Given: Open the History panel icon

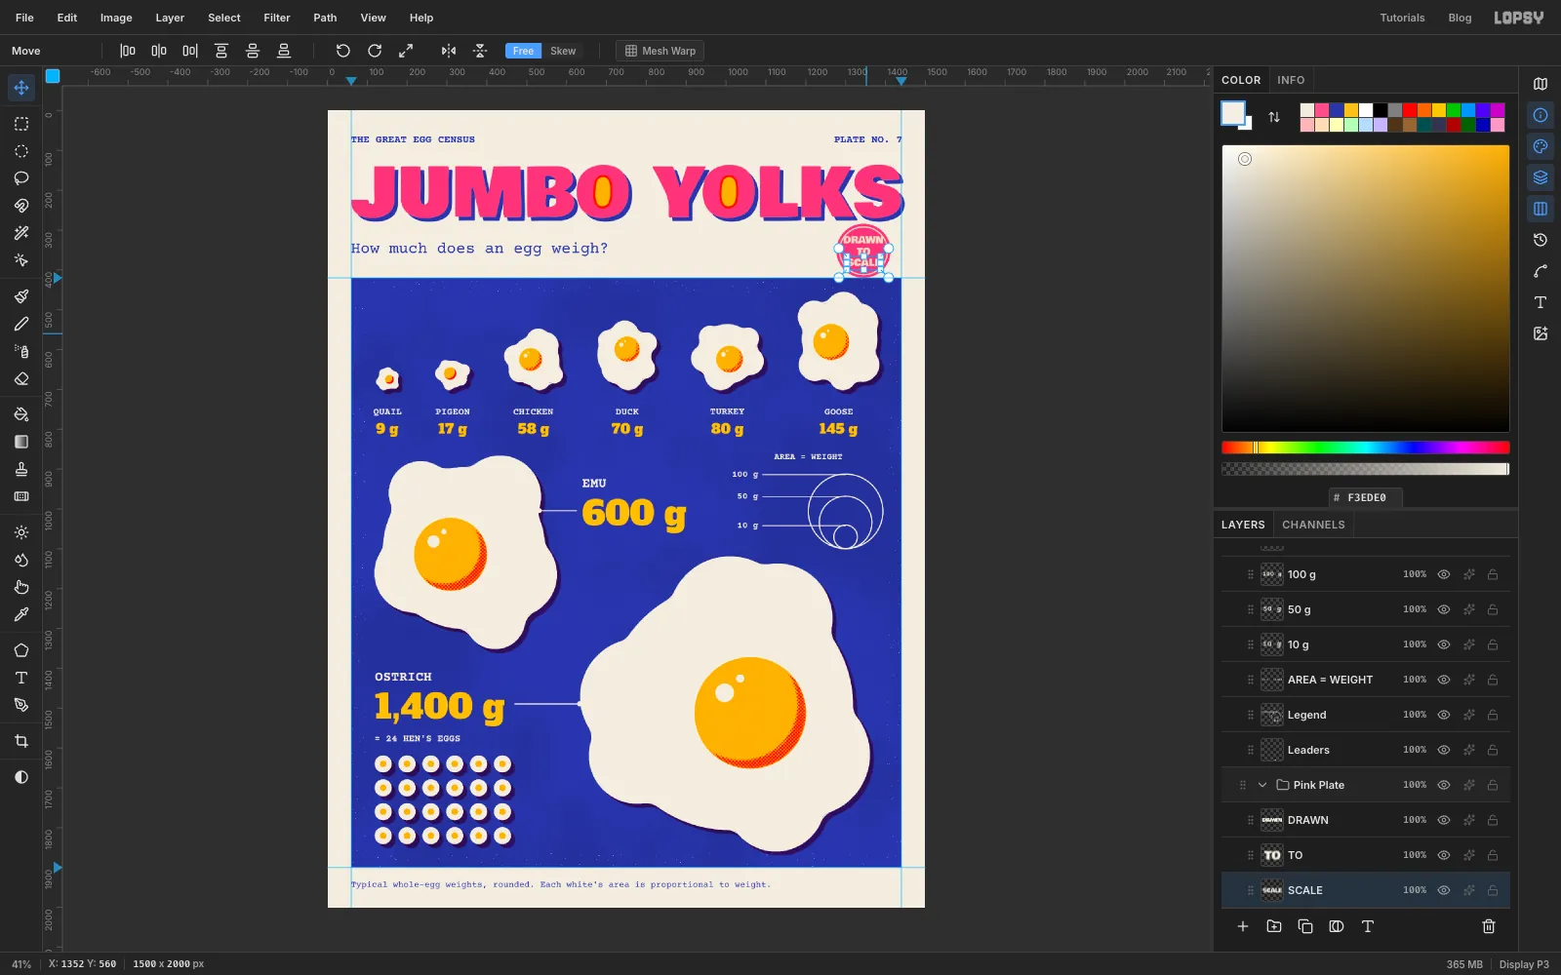Looking at the screenshot, I should (1541, 240).
